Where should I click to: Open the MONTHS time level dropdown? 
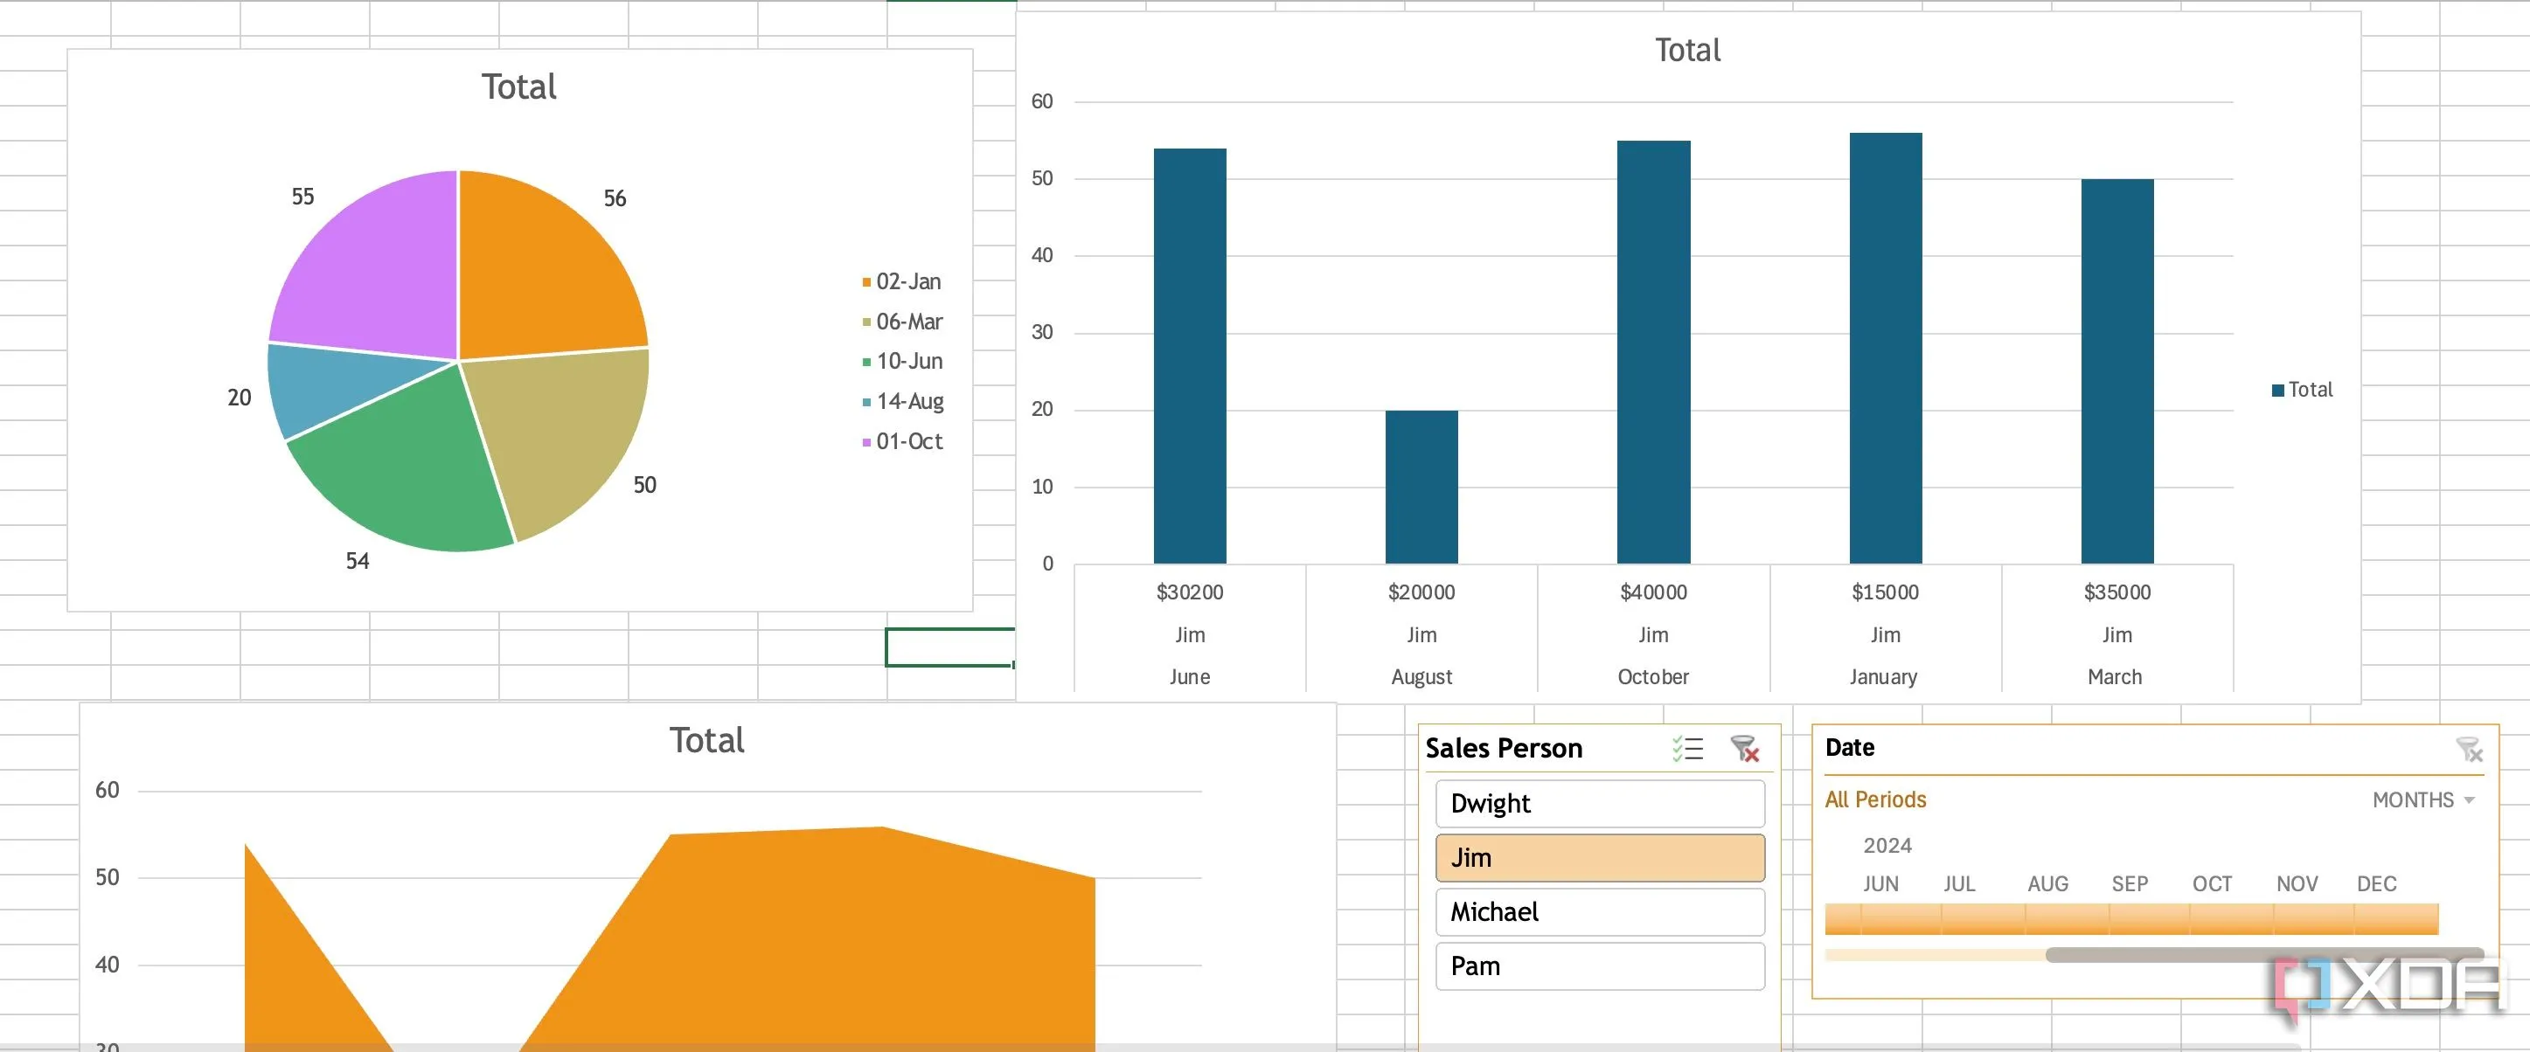tap(2423, 799)
